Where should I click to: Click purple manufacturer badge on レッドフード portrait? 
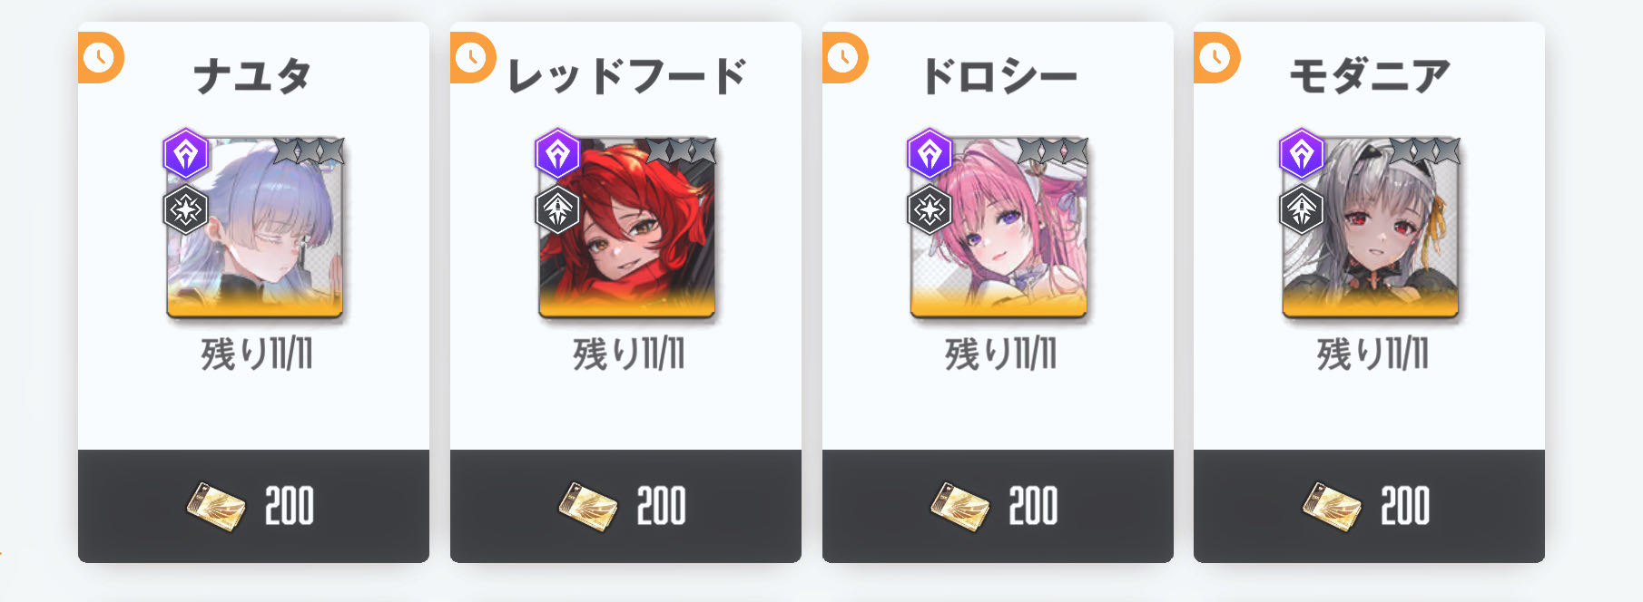558,153
